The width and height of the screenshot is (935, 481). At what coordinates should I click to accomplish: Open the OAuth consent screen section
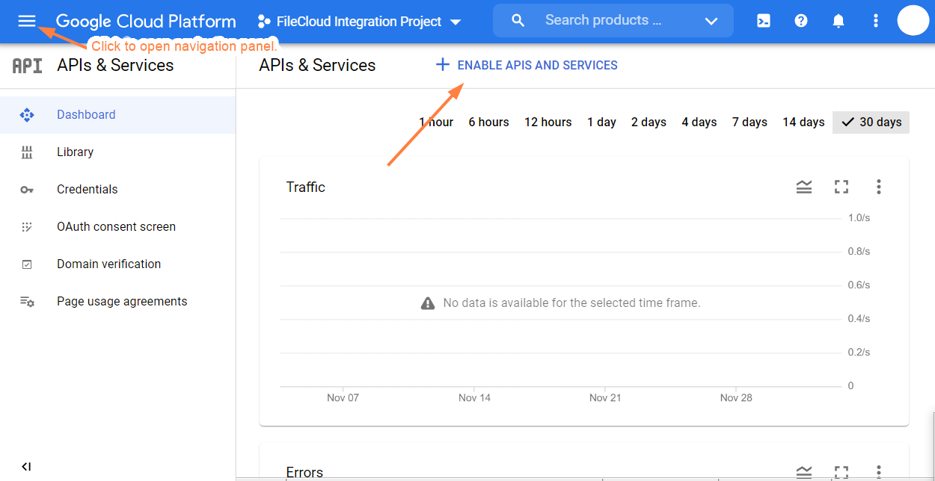coord(116,226)
